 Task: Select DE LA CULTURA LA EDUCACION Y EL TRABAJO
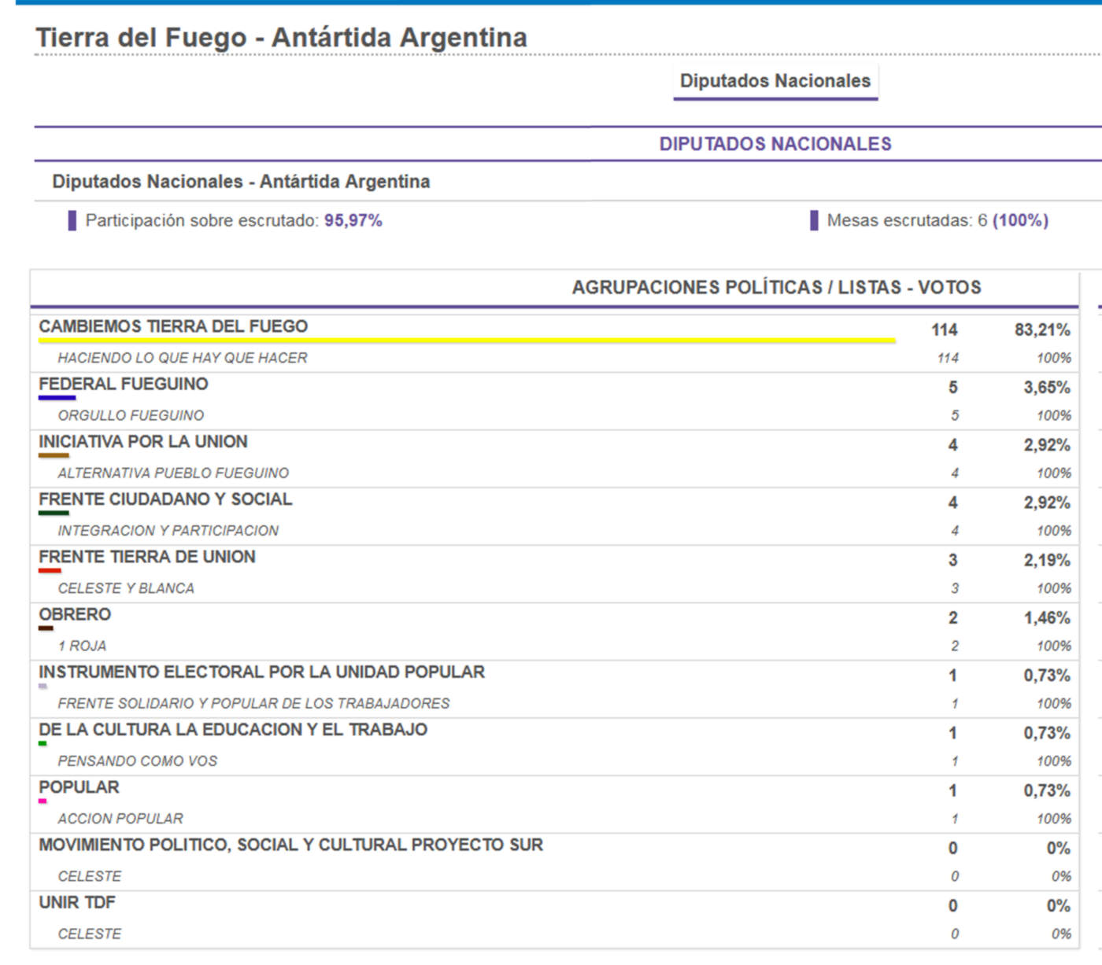pyautogui.click(x=233, y=730)
